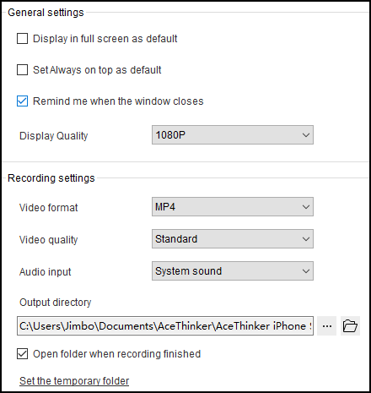This screenshot has width=371, height=393.
Task: Enable Display in full screen as default
Action: point(22,39)
